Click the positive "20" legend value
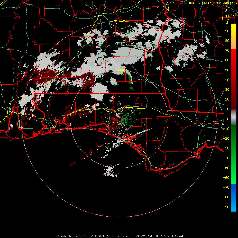This screenshot has width=238, height=238. [227, 99]
